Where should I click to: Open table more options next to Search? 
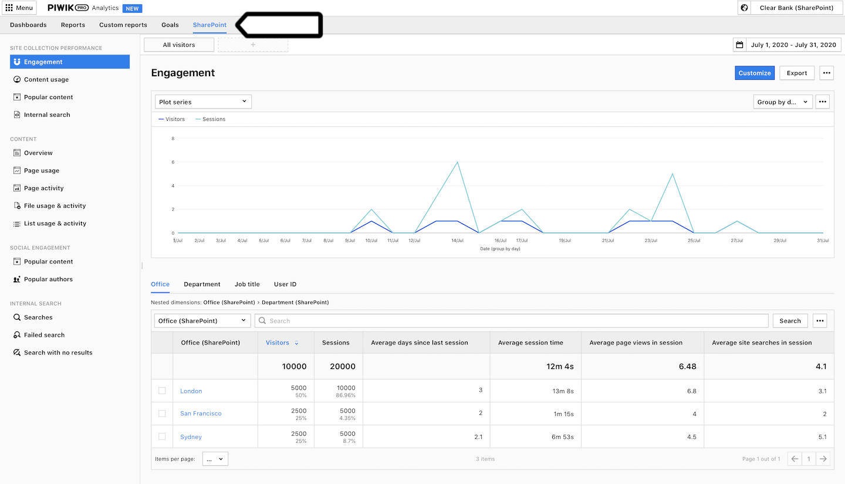(x=820, y=320)
